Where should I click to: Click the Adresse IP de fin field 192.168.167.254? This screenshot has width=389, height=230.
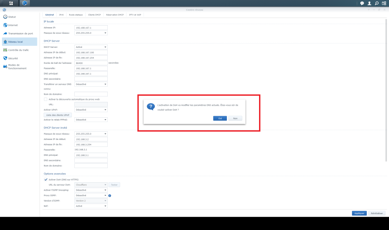[x=91, y=57]
